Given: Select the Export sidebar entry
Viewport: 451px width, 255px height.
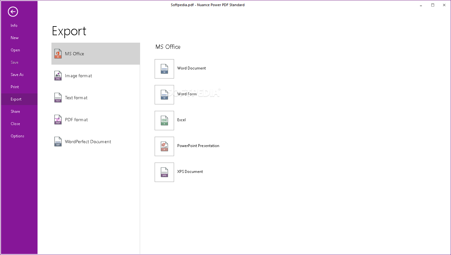Looking at the screenshot, I should (19, 99).
